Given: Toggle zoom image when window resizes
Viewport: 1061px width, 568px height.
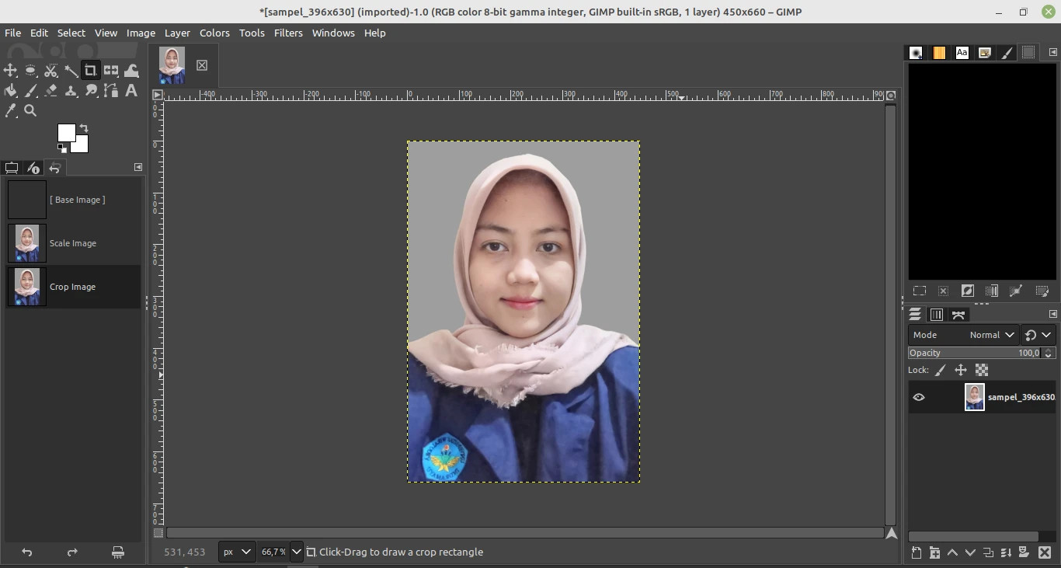Looking at the screenshot, I should 891,96.
